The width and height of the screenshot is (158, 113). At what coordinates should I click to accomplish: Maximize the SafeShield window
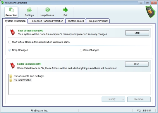point(147,3)
